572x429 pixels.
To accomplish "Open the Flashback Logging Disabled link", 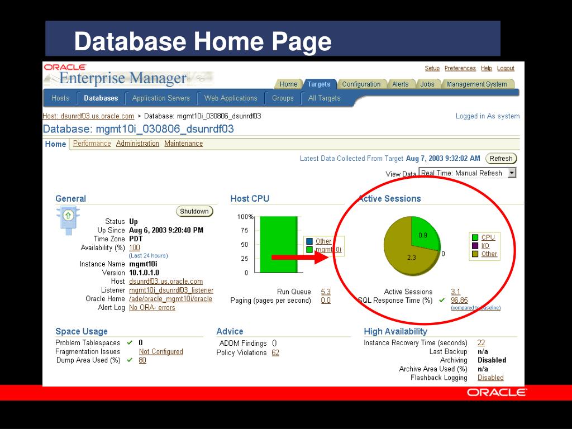I will (x=490, y=378).
